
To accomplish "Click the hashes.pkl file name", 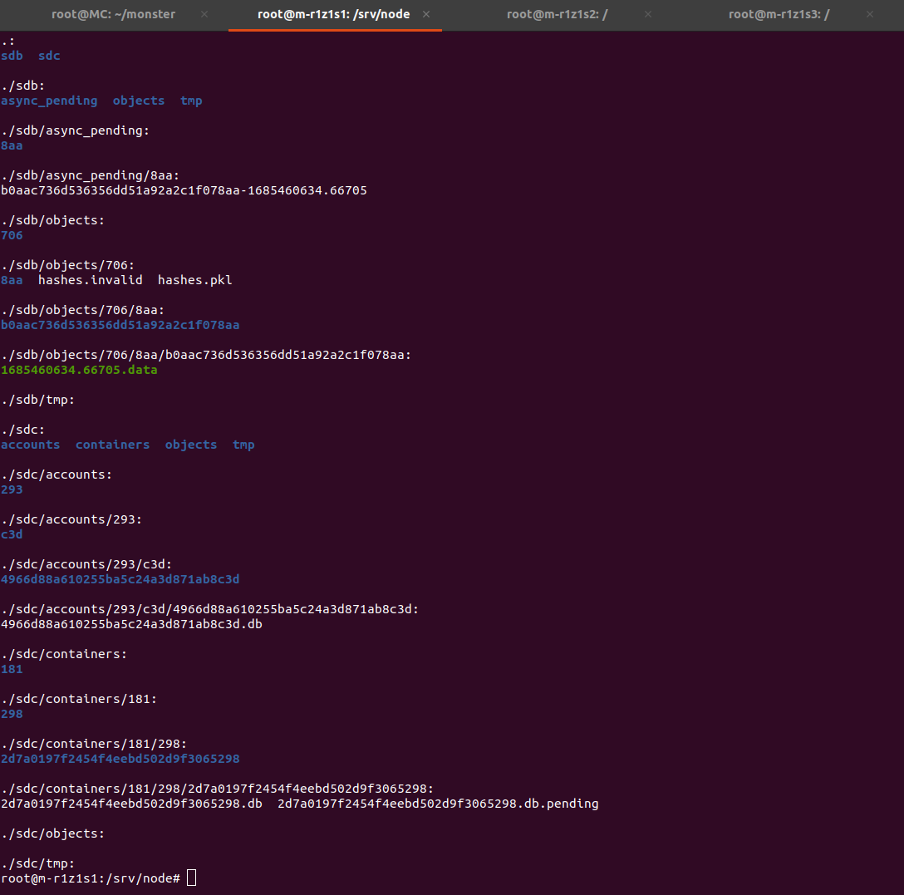I will (x=194, y=280).
